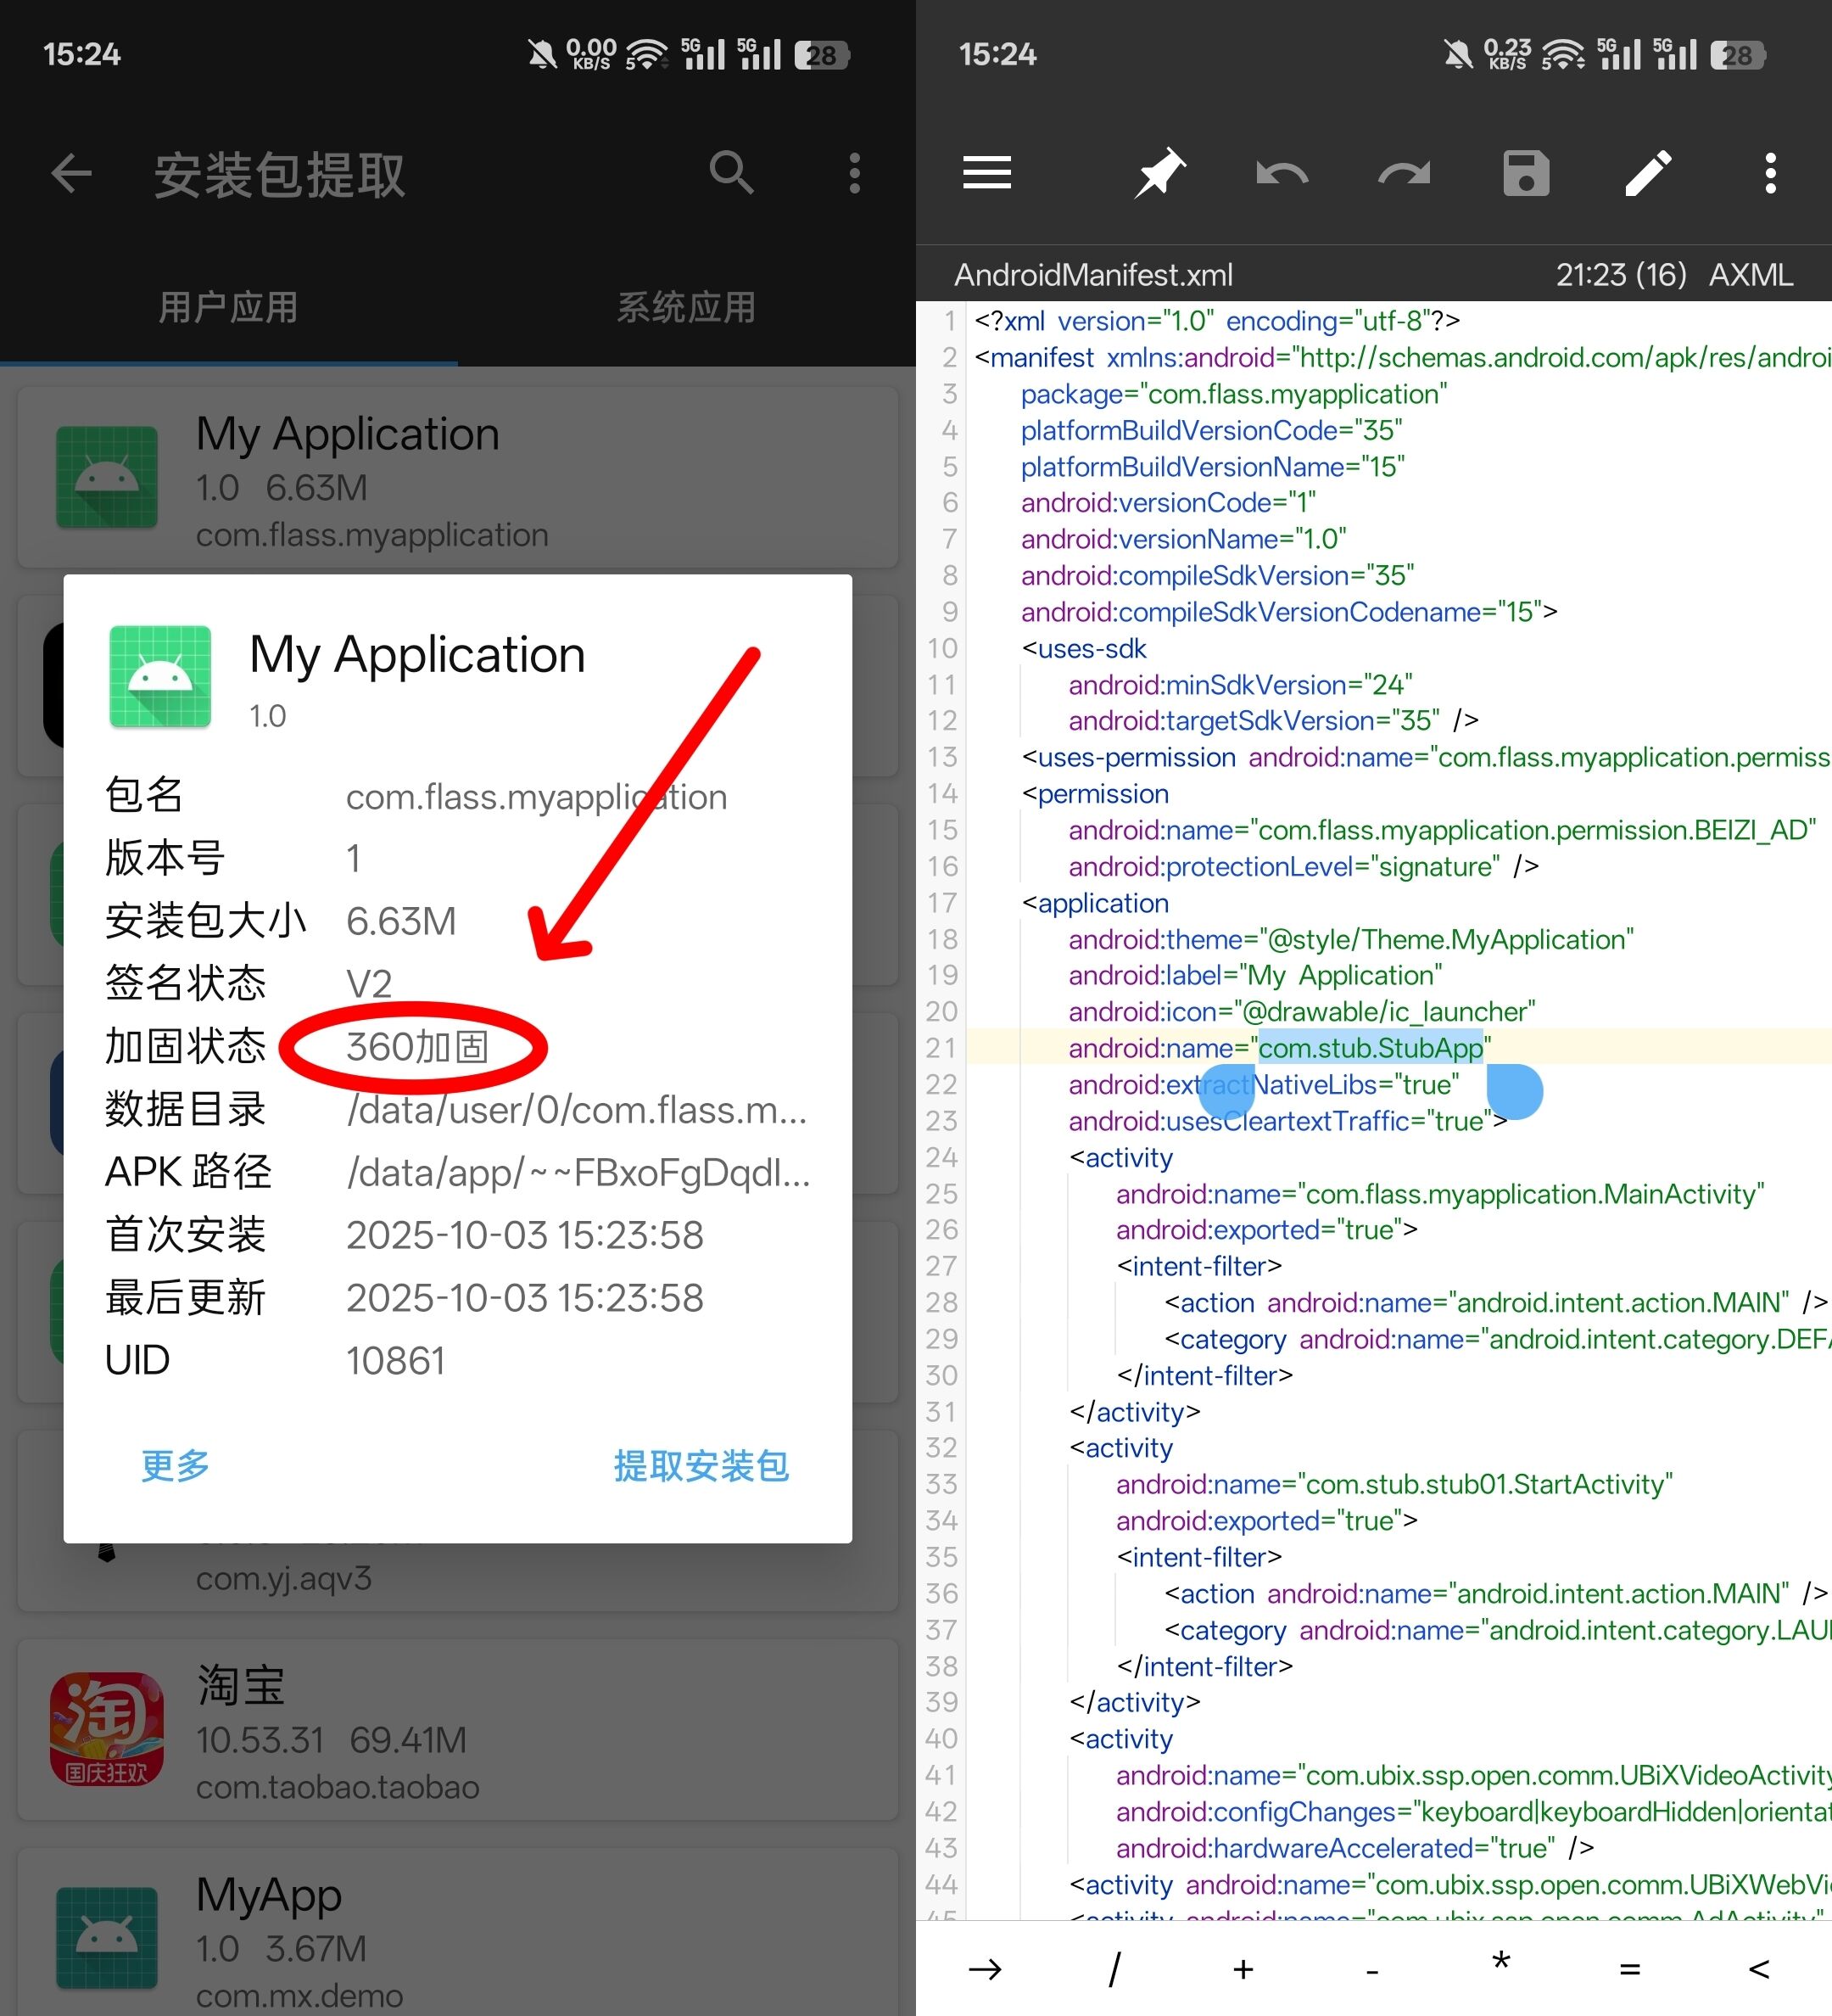Insert the asterisk symbol from shortcut bar
This screenshot has height=2016, width=1832.
coord(1501,1964)
